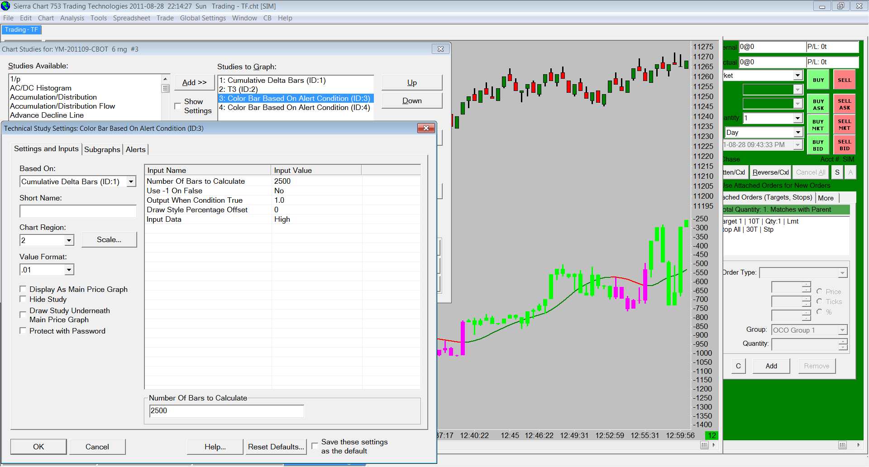Click the S button in trade window
This screenshot has height=467, width=869.
pos(837,172)
